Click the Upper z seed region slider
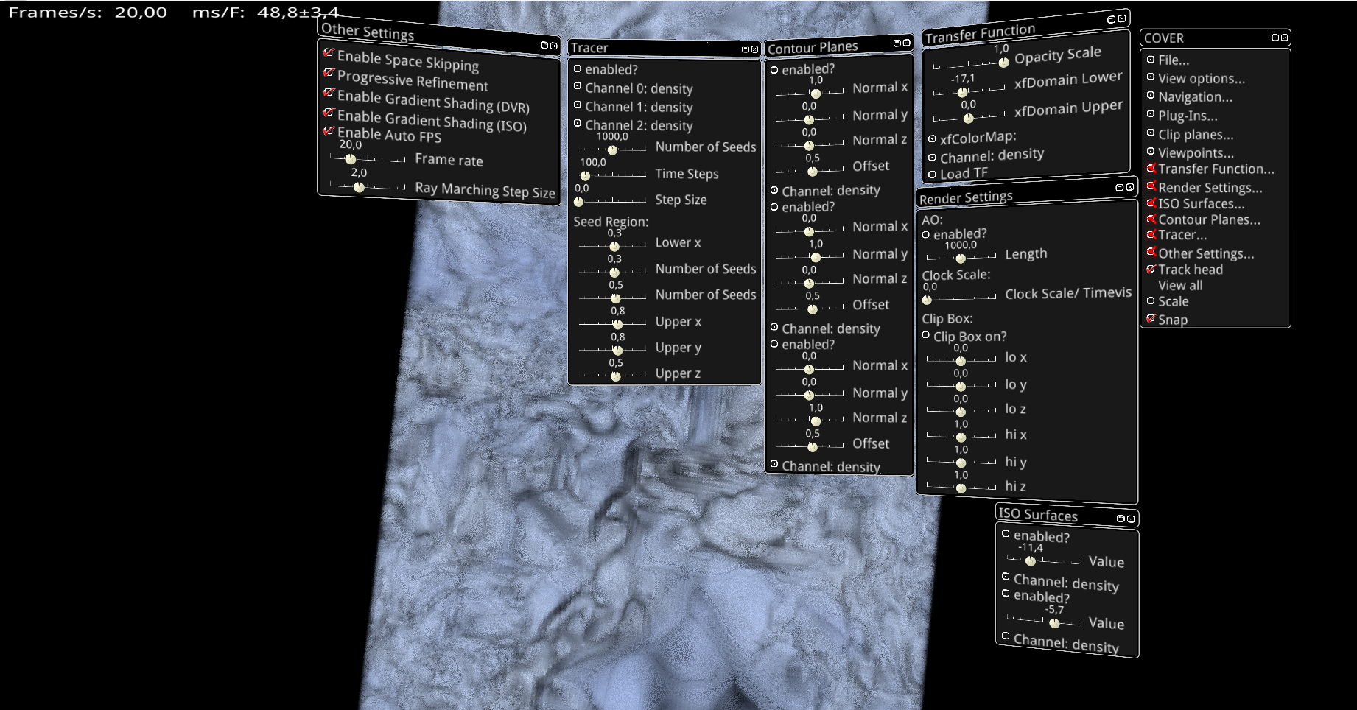The height and width of the screenshot is (710, 1357). point(612,376)
